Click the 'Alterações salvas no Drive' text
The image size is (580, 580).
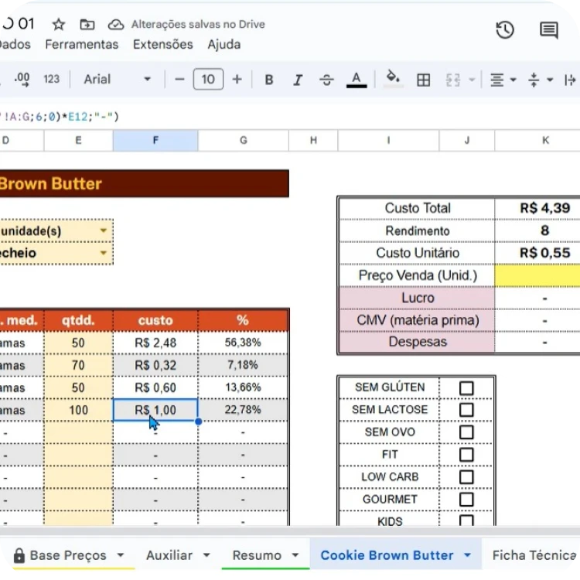coord(198,25)
